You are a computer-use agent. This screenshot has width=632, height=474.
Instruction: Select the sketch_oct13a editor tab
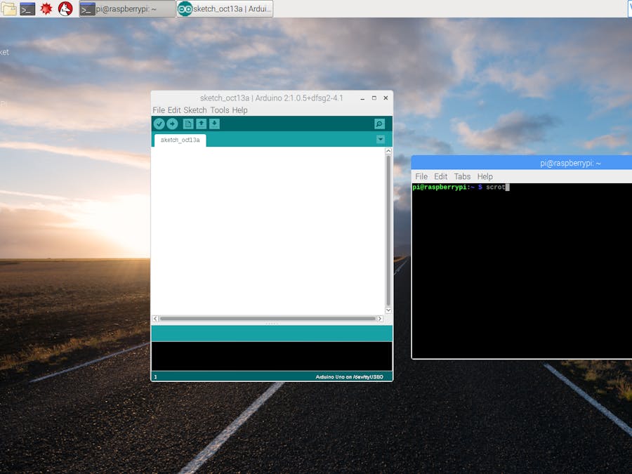point(178,140)
